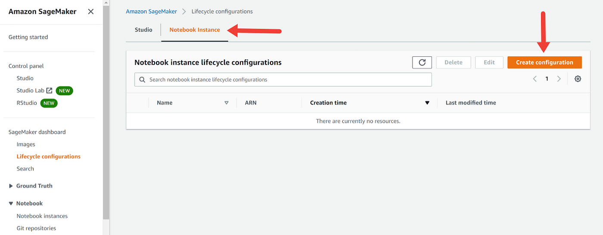Click Studio Lab external link icon
Viewport: 603px width, 235px height.
pyautogui.click(x=50, y=90)
